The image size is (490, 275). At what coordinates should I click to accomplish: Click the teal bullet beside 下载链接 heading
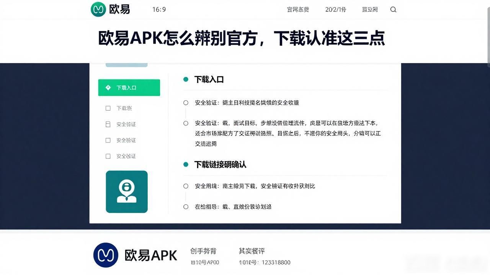pyautogui.click(x=186, y=164)
